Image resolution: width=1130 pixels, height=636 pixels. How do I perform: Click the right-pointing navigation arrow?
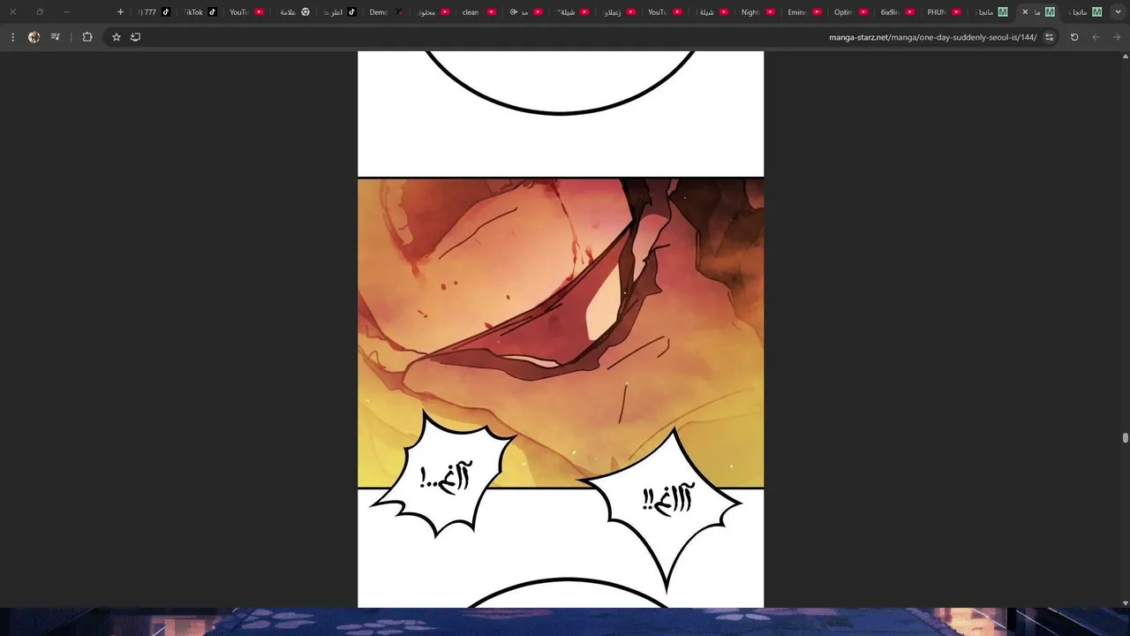click(x=1117, y=37)
